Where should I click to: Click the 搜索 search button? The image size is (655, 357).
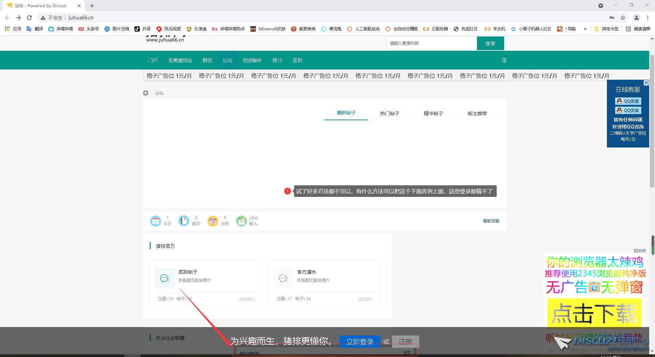tap(490, 44)
